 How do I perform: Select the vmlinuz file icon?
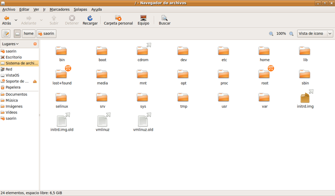[x=103, y=121]
